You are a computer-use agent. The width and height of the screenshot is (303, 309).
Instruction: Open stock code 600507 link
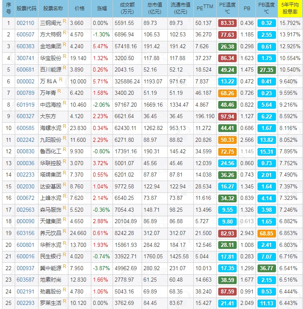pos(25,35)
